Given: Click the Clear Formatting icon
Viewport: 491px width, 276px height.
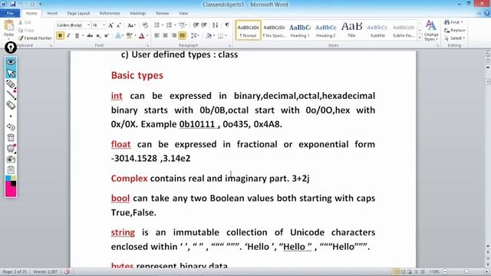Looking at the screenshot, I should (145, 25).
